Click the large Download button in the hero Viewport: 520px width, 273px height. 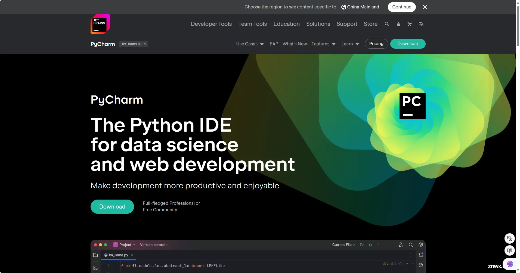[x=112, y=207]
